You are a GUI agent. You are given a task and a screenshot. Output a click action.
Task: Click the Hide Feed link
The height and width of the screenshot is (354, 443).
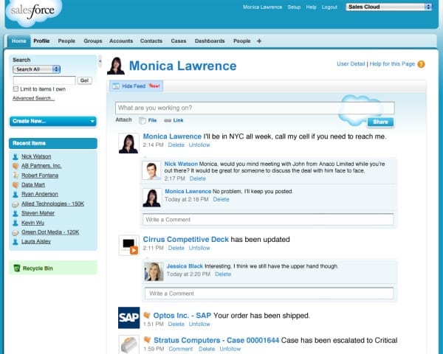coord(134,86)
